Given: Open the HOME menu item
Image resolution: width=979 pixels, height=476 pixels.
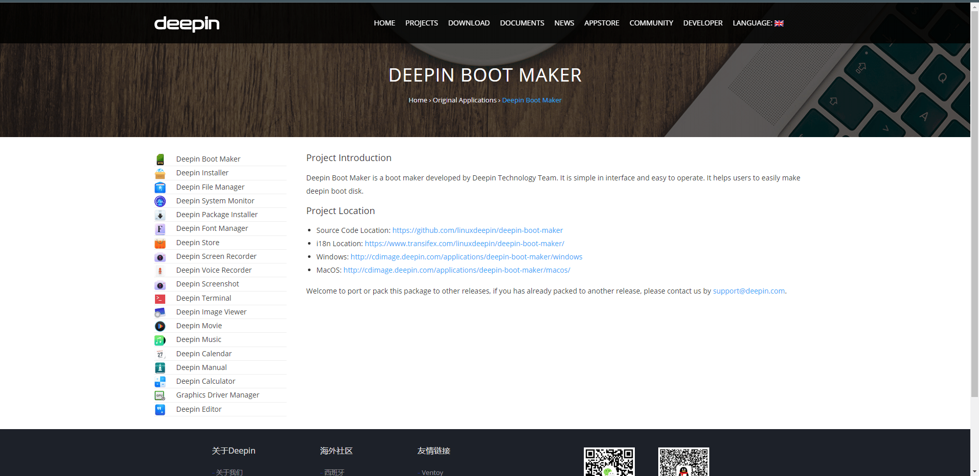Looking at the screenshot, I should click(x=384, y=23).
